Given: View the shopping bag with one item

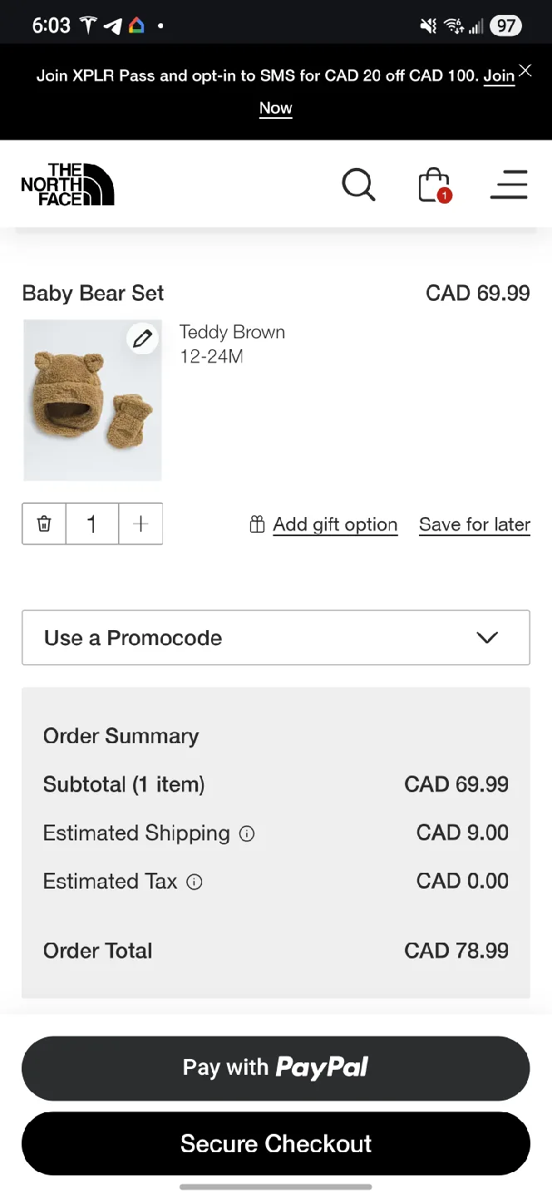Looking at the screenshot, I should 433,185.
